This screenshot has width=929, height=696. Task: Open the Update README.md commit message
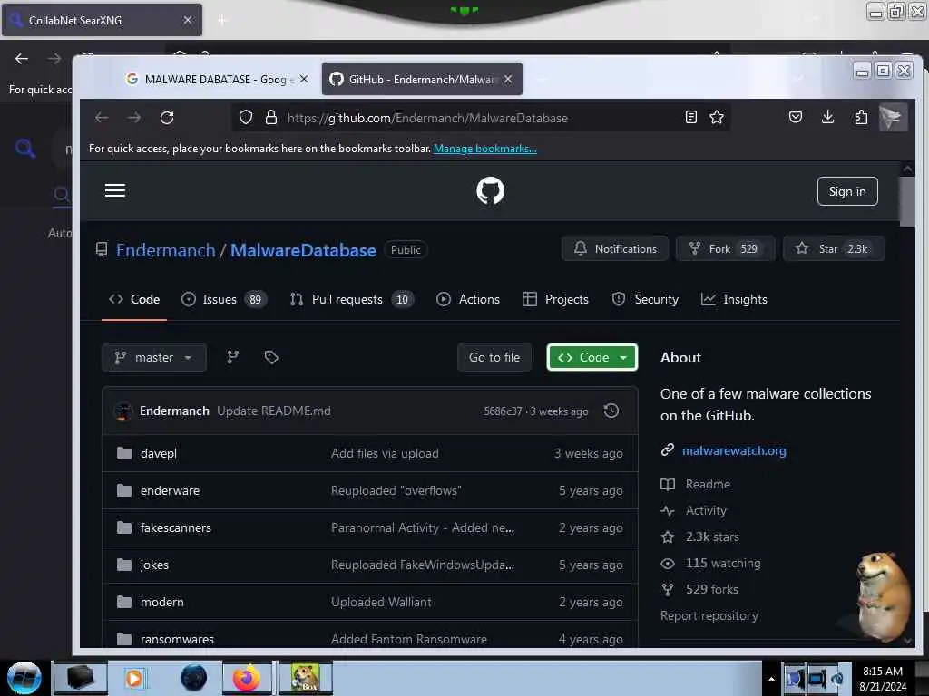(x=274, y=411)
